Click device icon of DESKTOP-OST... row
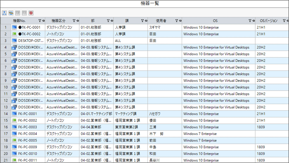 [x=14, y=41]
